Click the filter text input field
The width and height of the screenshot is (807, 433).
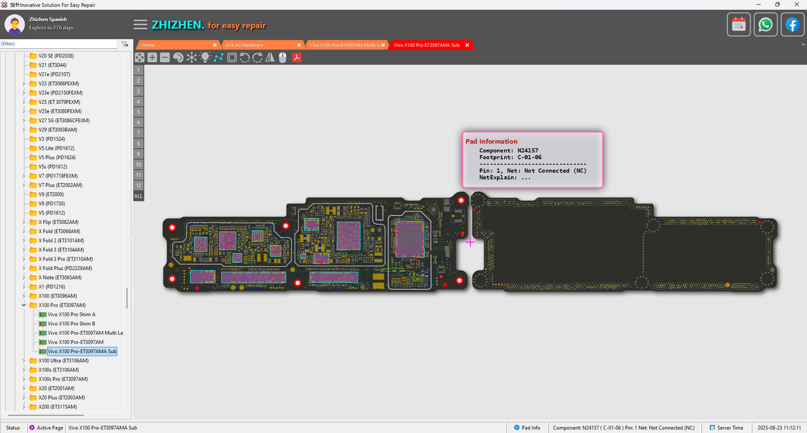tap(59, 44)
